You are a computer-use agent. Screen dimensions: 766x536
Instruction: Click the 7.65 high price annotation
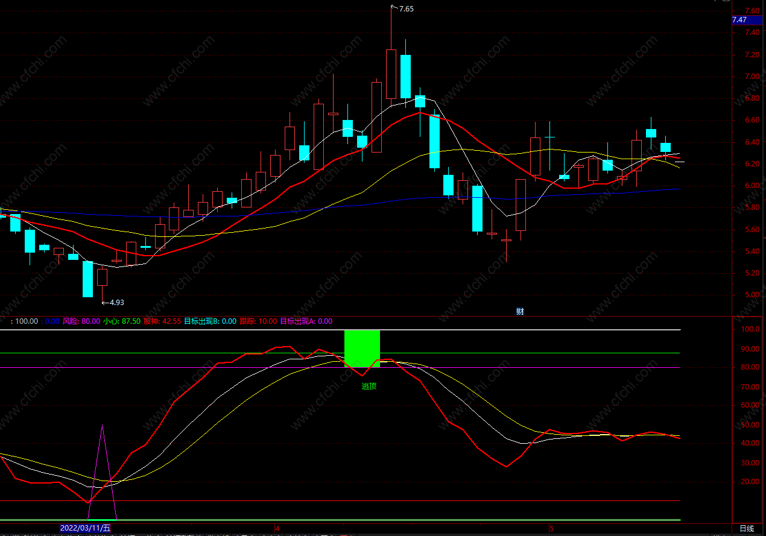tap(406, 8)
